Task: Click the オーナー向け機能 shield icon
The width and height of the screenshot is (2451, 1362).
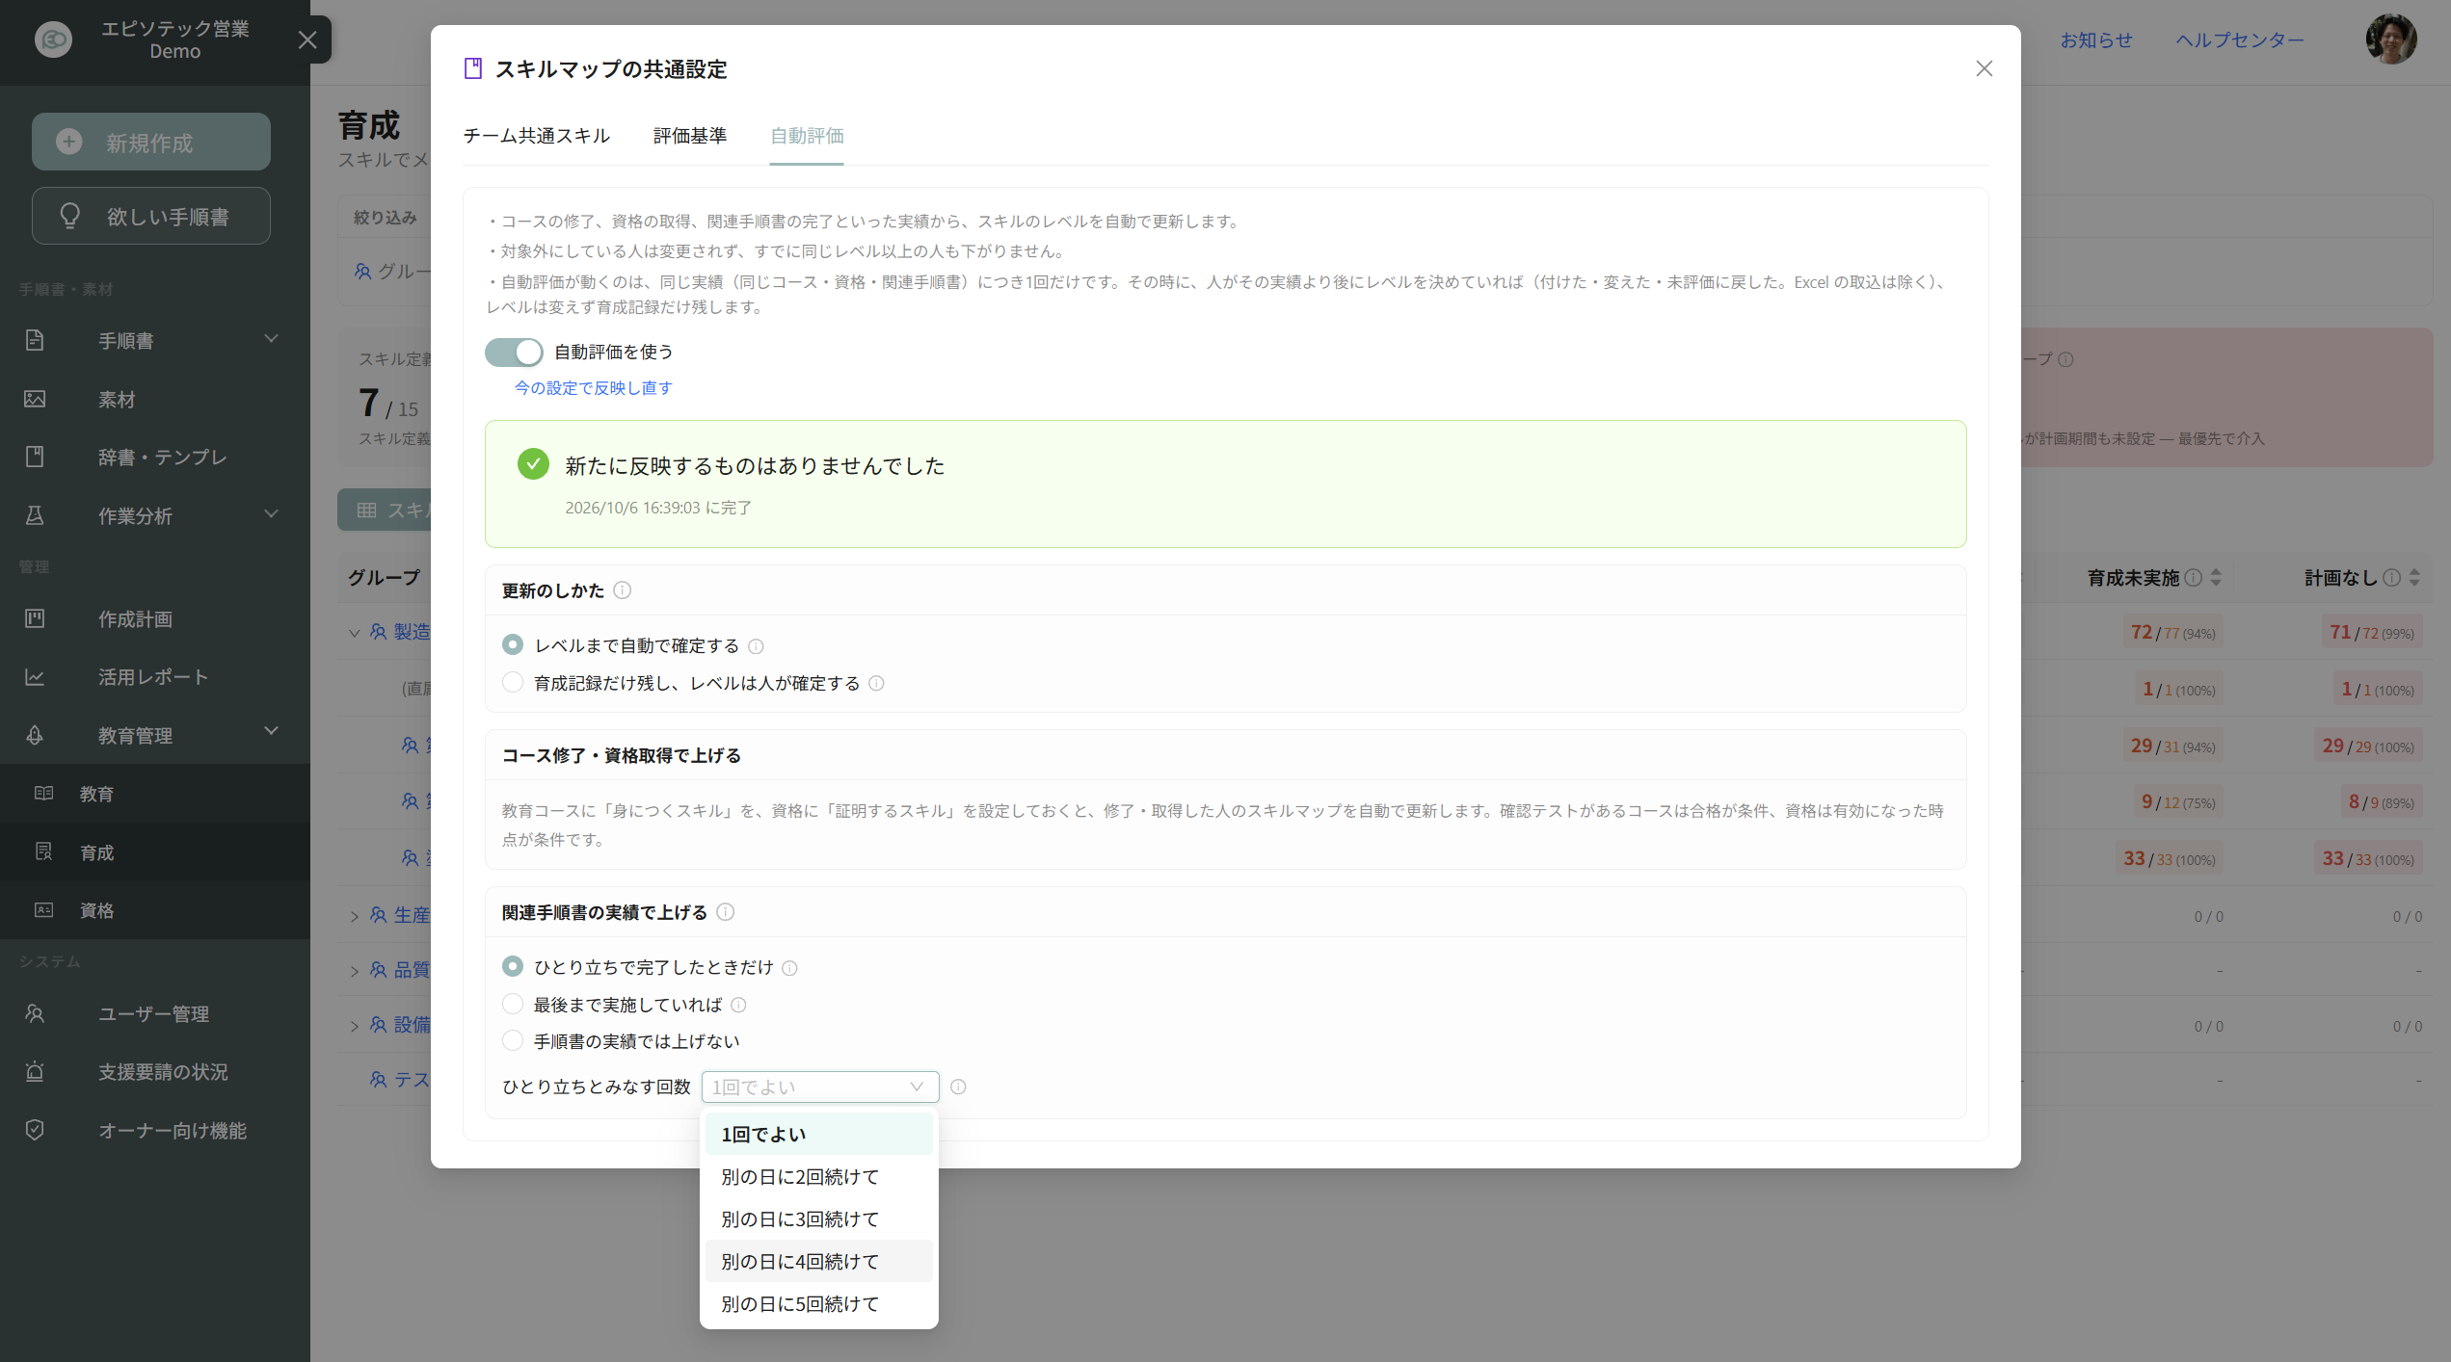Action: pyautogui.click(x=35, y=1130)
